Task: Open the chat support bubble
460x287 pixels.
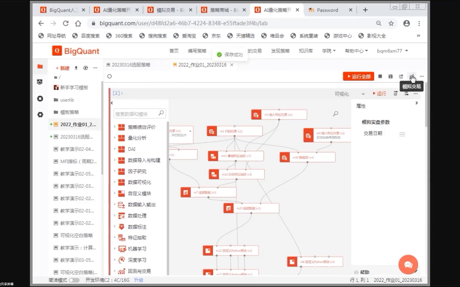Action: [408, 264]
